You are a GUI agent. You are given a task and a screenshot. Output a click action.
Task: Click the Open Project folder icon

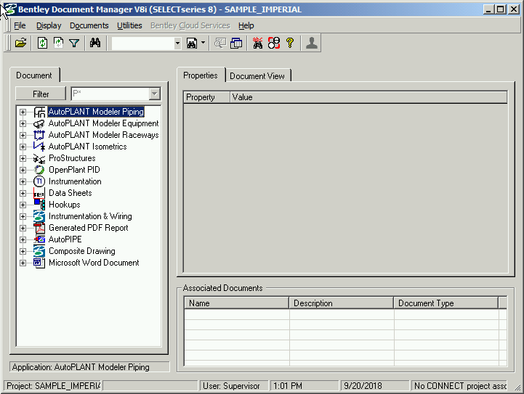tap(21, 43)
